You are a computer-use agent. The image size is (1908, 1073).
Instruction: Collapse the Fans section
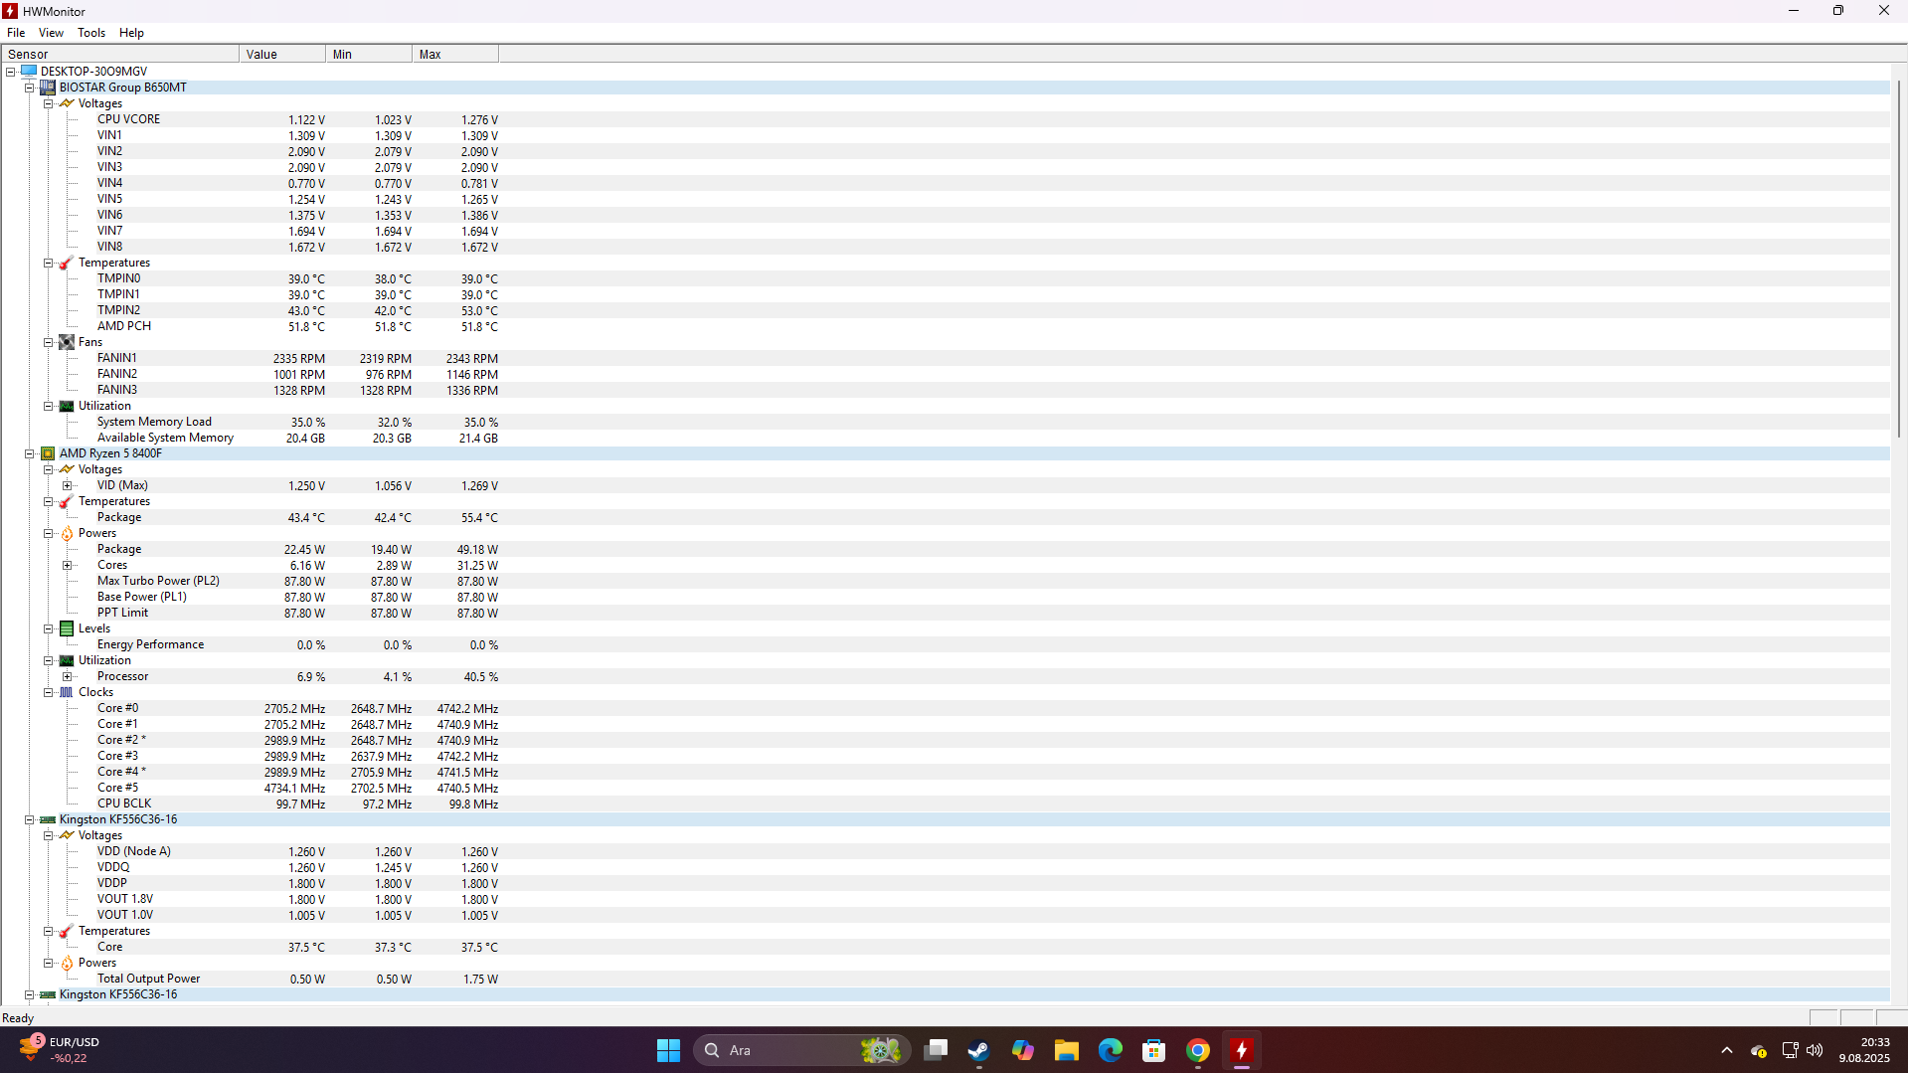[x=49, y=342]
